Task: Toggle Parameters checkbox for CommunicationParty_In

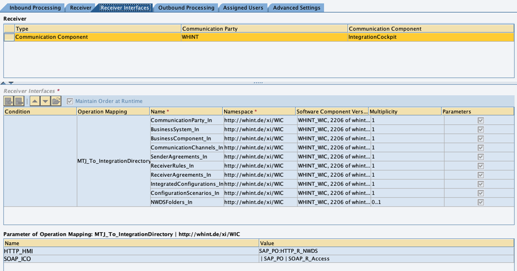Action: click(x=481, y=120)
